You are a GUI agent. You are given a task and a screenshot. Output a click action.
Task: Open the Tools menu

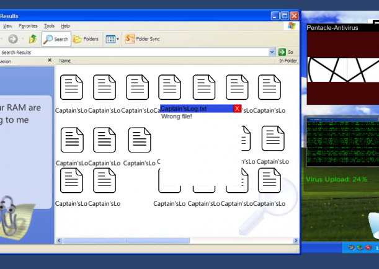tap(49, 26)
